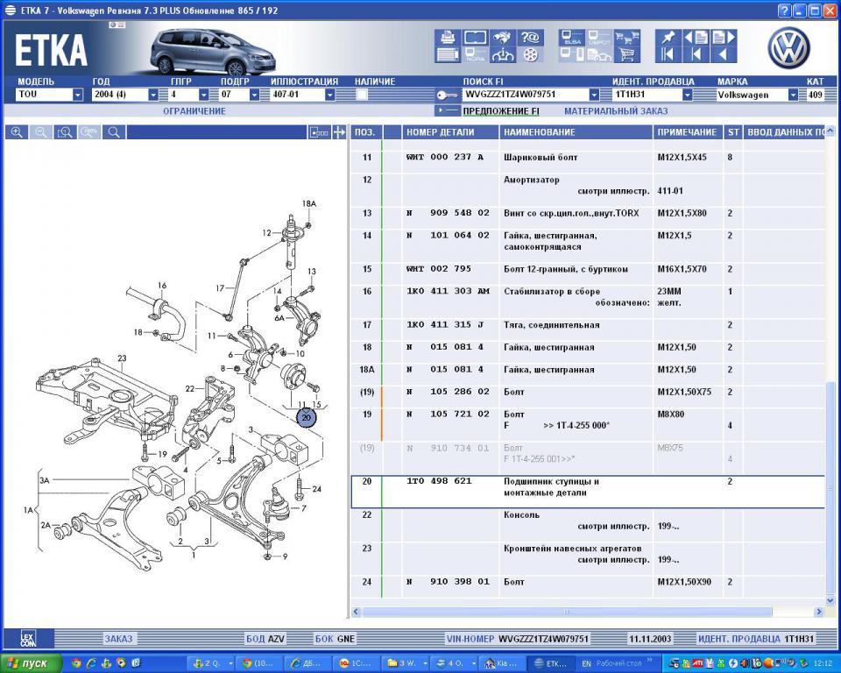Click the ЗАКАЗ button in status bar
Screen dimensions: 841x673
point(118,639)
